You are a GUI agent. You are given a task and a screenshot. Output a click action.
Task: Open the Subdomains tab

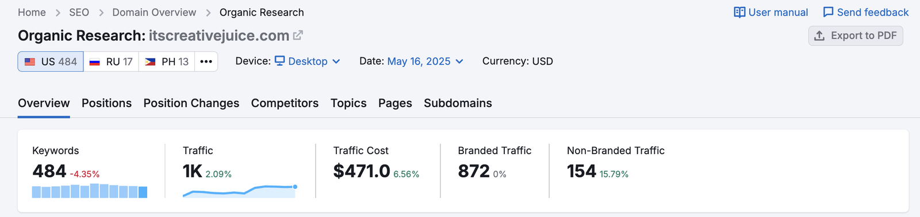point(458,103)
